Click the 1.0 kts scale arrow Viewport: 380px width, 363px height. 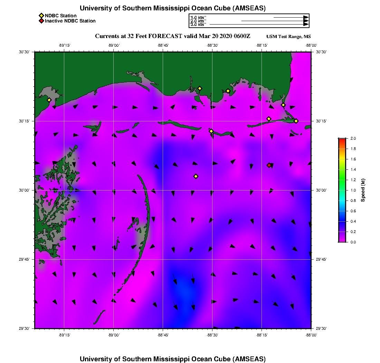pos(290,17)
